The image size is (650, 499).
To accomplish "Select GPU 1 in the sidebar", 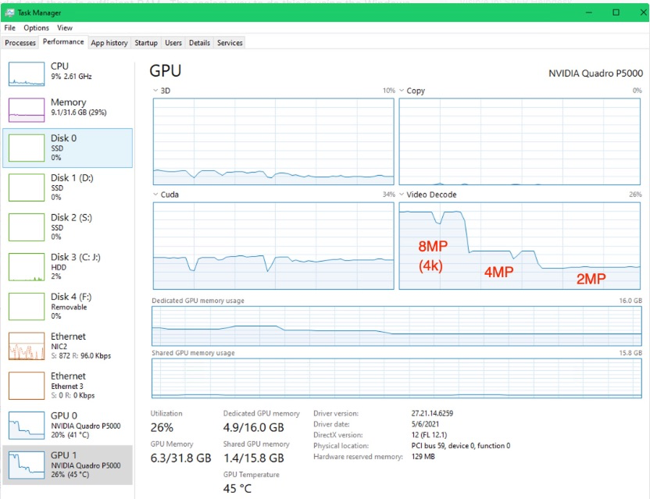I will 68,465.
